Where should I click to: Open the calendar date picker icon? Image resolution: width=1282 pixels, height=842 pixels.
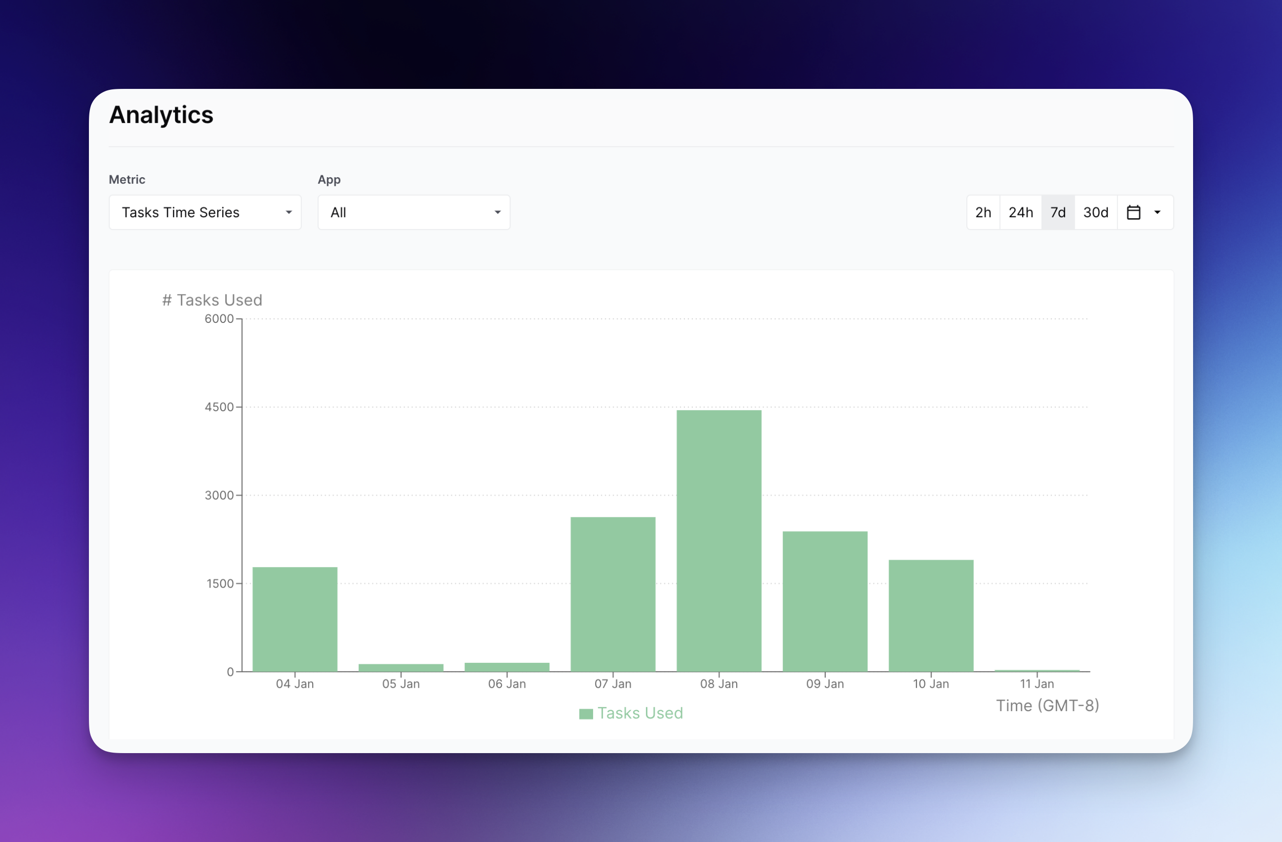pos(1133,212)
